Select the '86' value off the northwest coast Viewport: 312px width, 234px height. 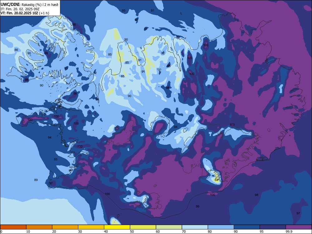pyautogui.click(x=16, y=50)
